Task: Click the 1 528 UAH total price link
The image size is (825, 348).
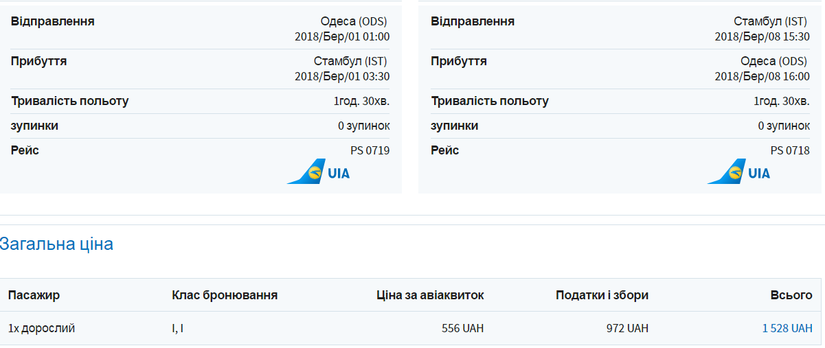Action: (x=787, y=328)
